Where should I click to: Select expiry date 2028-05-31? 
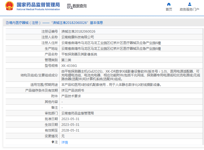[x=70, y=130]
